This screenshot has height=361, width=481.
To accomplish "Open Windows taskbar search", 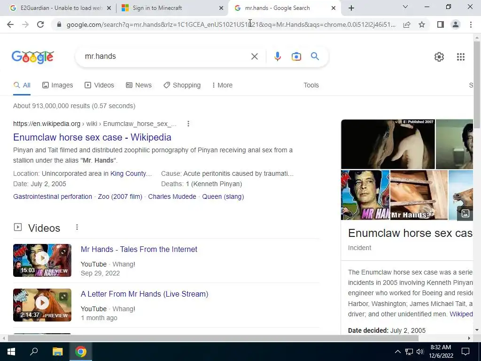I will tap(34, 352).
